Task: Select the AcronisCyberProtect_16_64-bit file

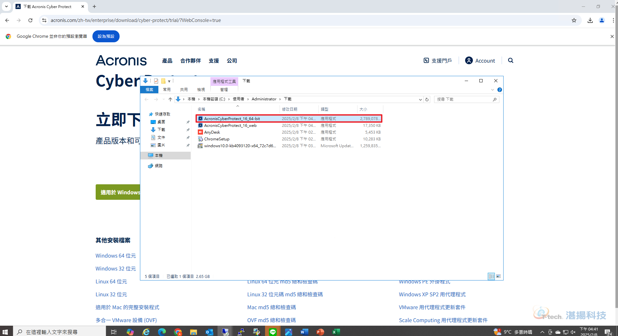Action: 289,118
